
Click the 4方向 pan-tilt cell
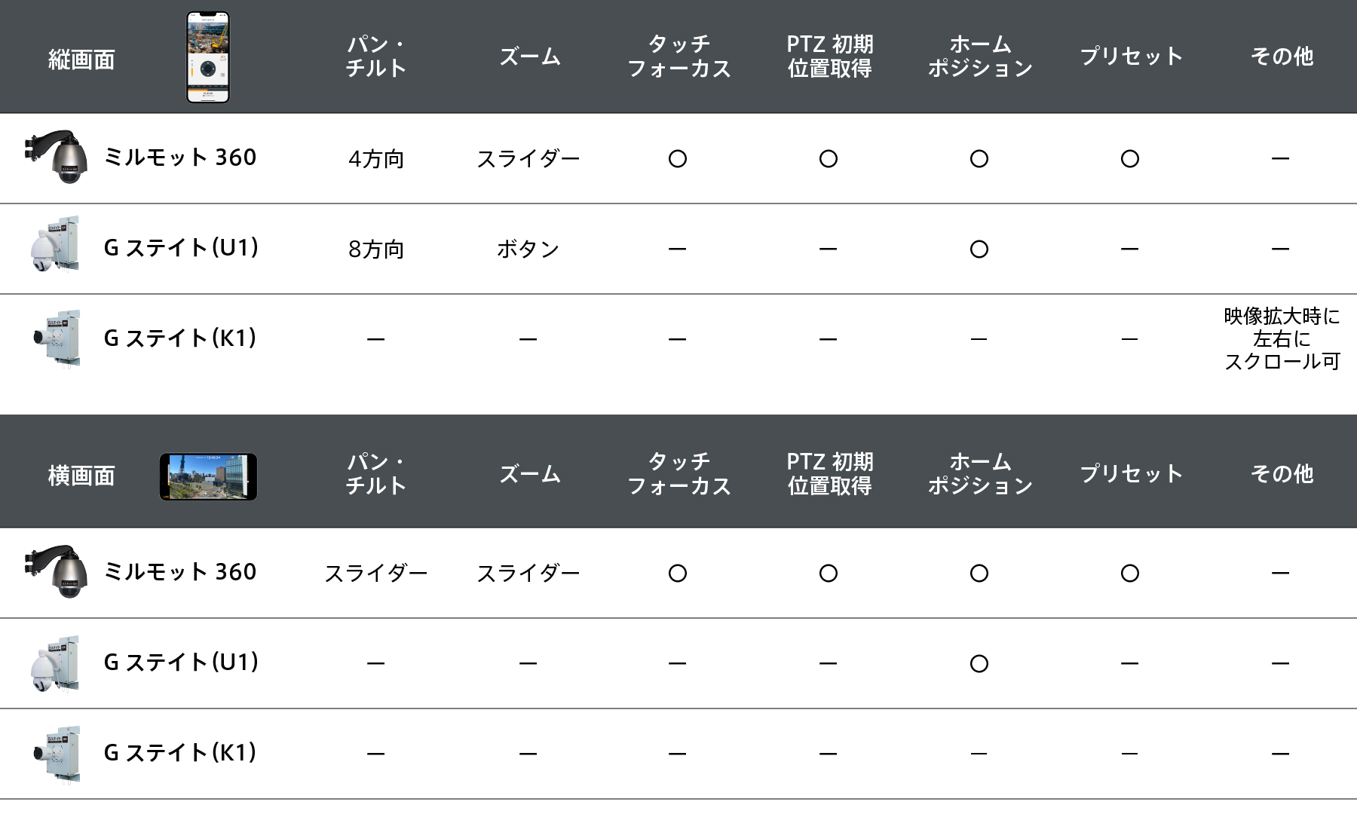376,159
